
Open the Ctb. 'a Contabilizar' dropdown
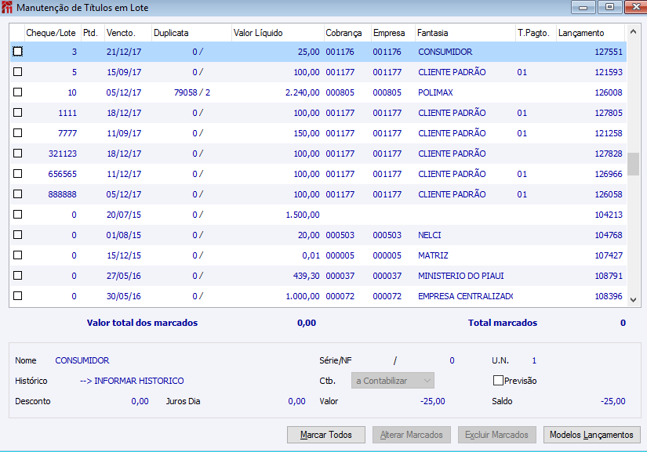[392, 380]
